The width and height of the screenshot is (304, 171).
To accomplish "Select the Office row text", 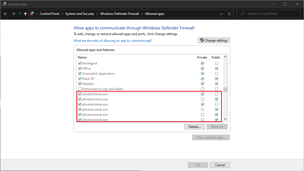I will click(86, 68).
